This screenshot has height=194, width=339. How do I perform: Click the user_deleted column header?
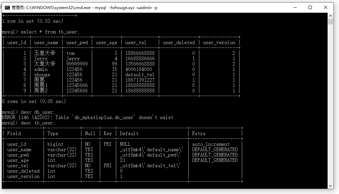[179, 42]
